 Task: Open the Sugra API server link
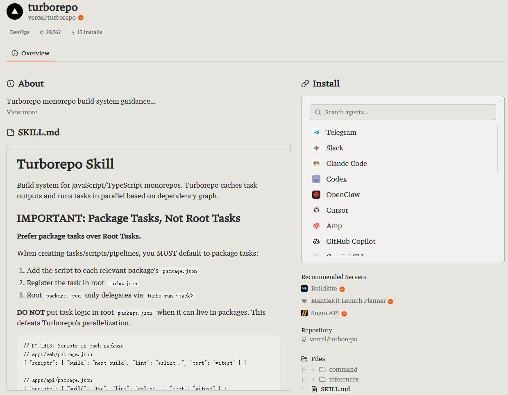coord(325,313)
